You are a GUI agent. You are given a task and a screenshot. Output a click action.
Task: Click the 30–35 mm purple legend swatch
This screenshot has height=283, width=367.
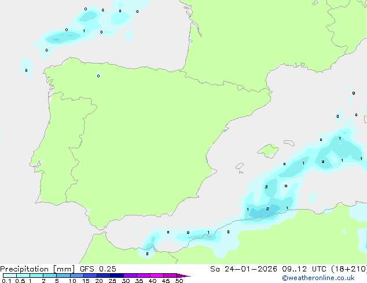coord(130,275)
